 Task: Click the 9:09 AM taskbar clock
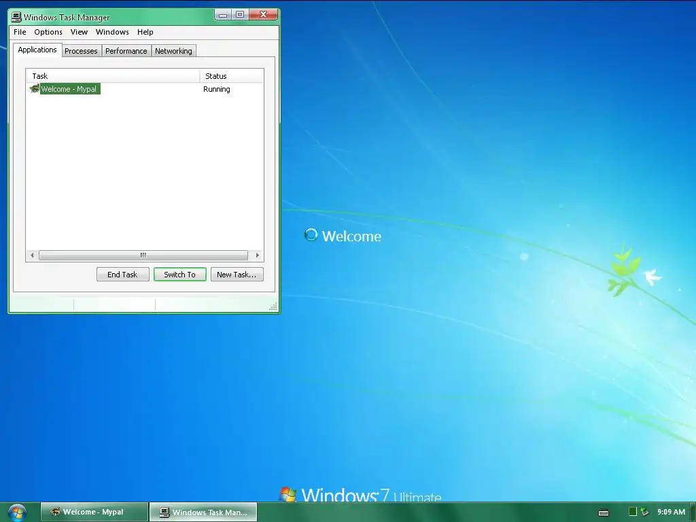[x=671, y=512]
